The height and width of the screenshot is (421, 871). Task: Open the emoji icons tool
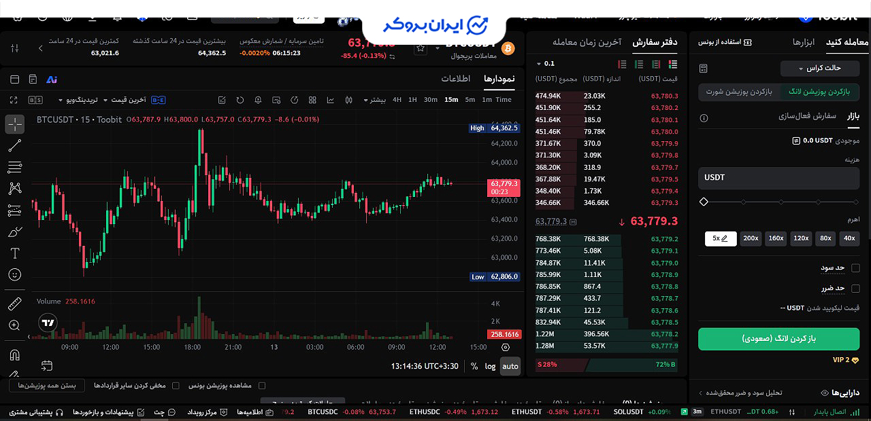coord(14,275)
